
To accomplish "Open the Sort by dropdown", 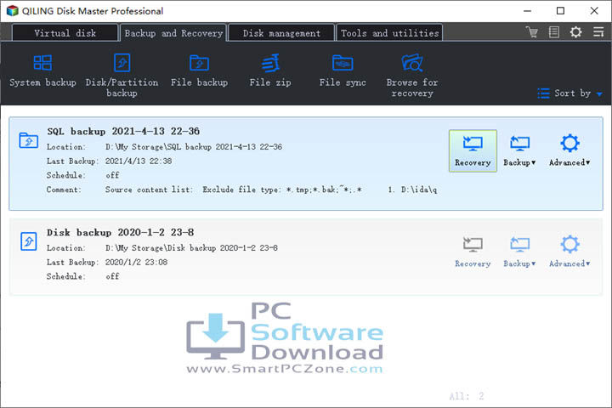I will coord(569,93).
